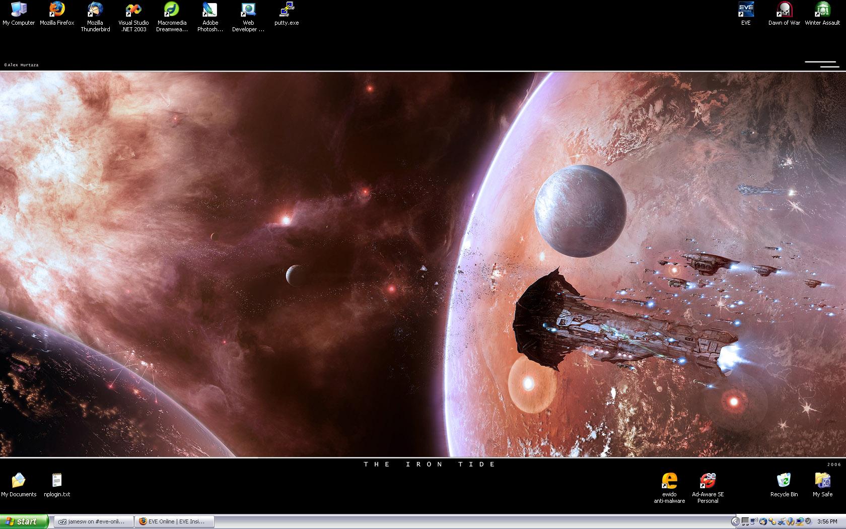Select the Ad-Aware SE Personal shortcut
Viewport: 846px width, 529px height.
point(708,488)
